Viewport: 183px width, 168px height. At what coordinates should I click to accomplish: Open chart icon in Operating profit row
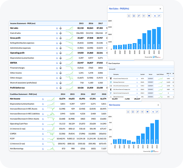tap(57, 53)
